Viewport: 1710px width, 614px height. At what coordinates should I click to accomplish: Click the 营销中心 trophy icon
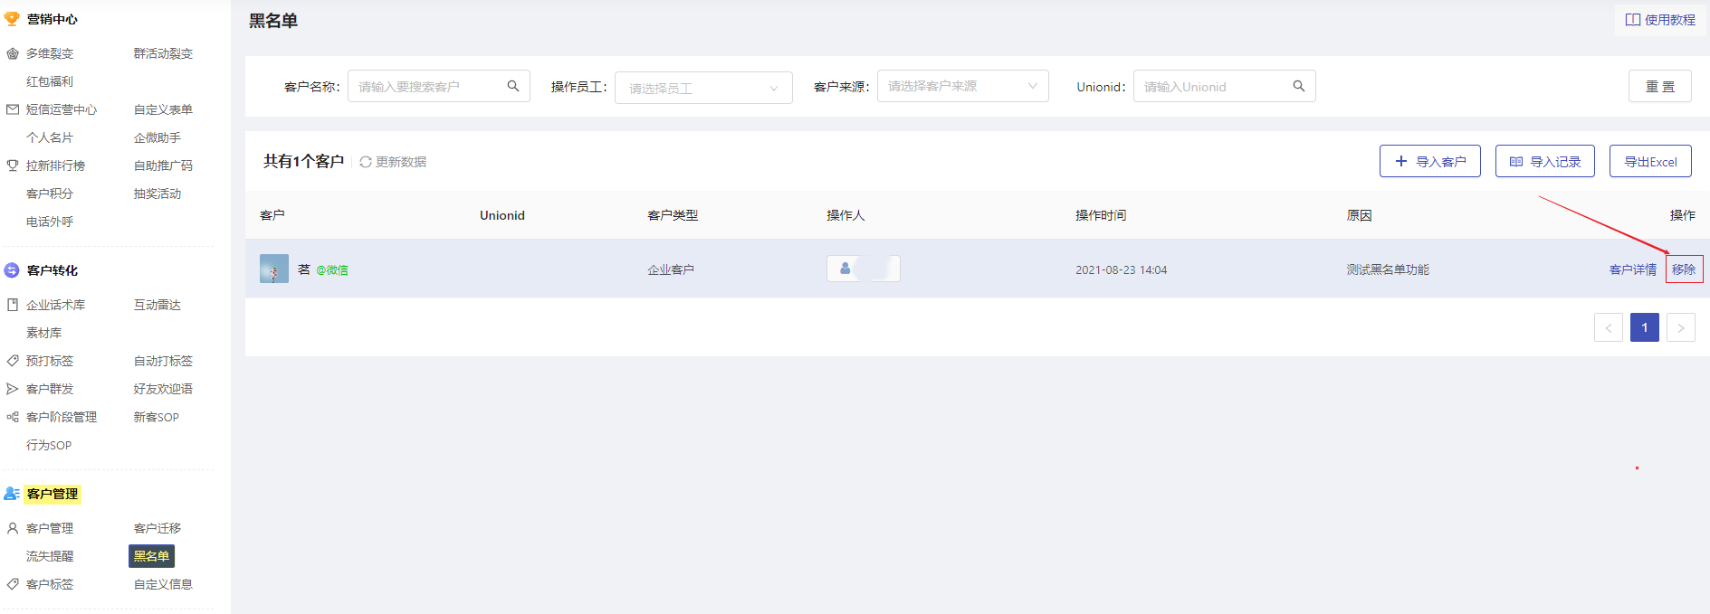(12, 19)
